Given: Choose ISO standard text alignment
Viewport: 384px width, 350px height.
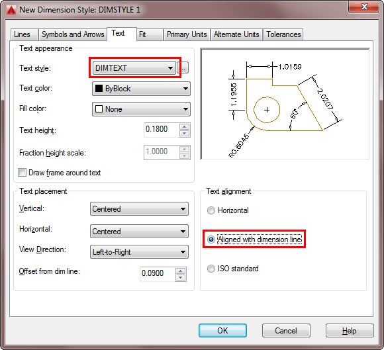Looking at the screenshot, I should [211, 269].
